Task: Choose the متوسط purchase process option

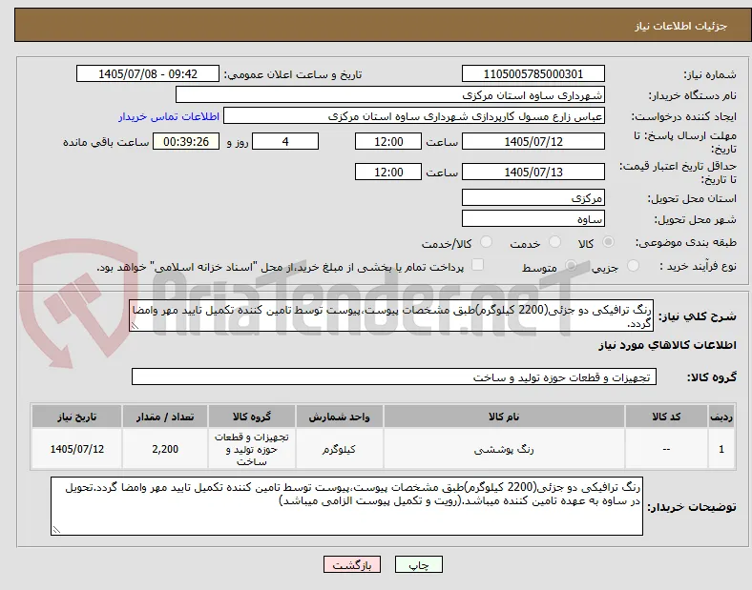Action: pyautogui.click(x=571, y=266)
